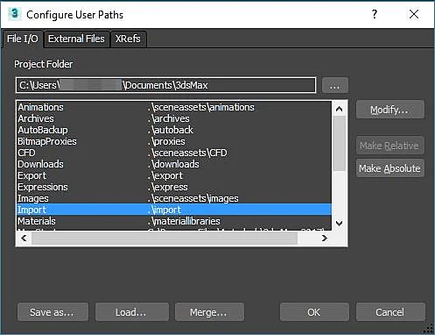This screenshot has width=435, height=335.
Task: Select the Downloads path row
Action: (174, 164)
